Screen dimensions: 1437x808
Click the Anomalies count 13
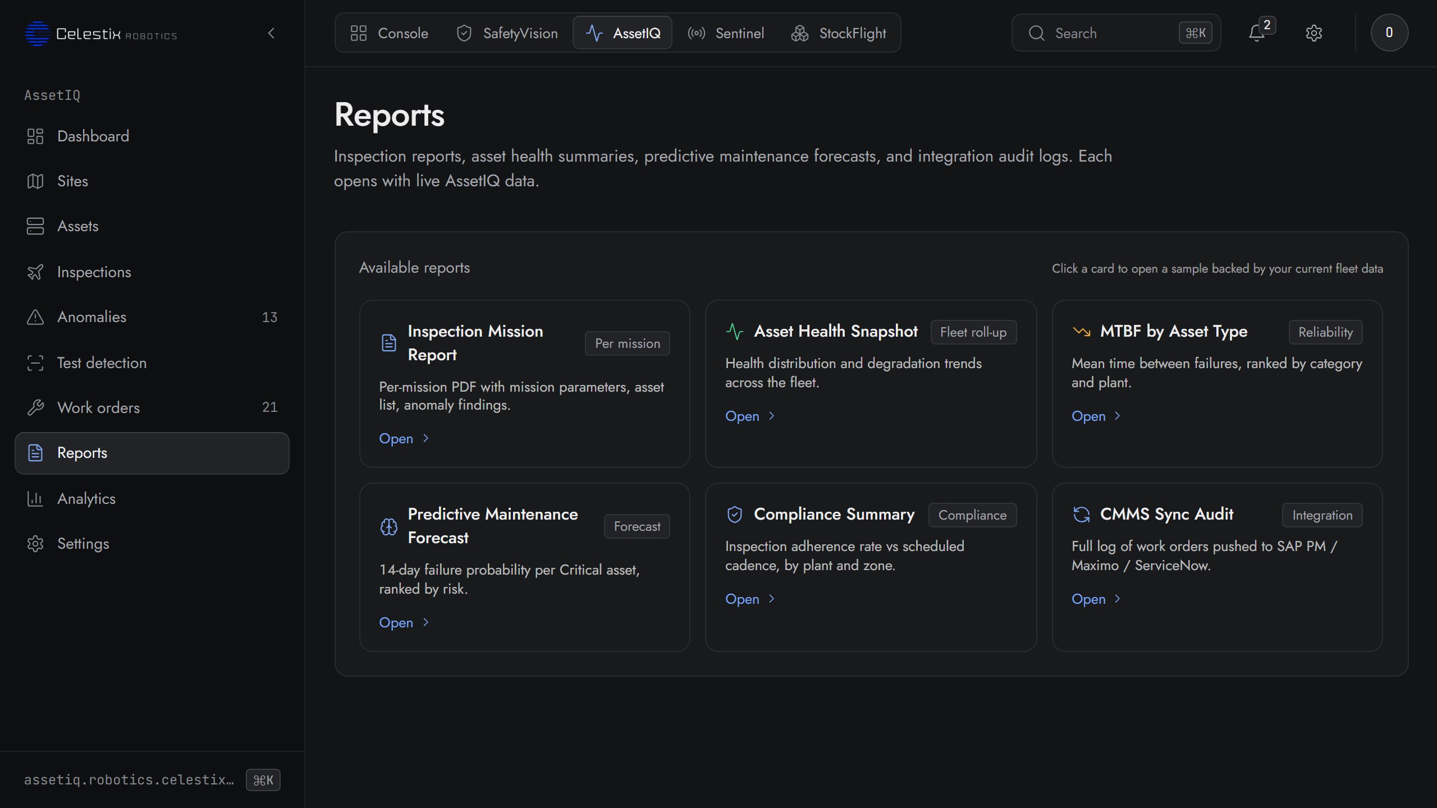pos(269,317)
